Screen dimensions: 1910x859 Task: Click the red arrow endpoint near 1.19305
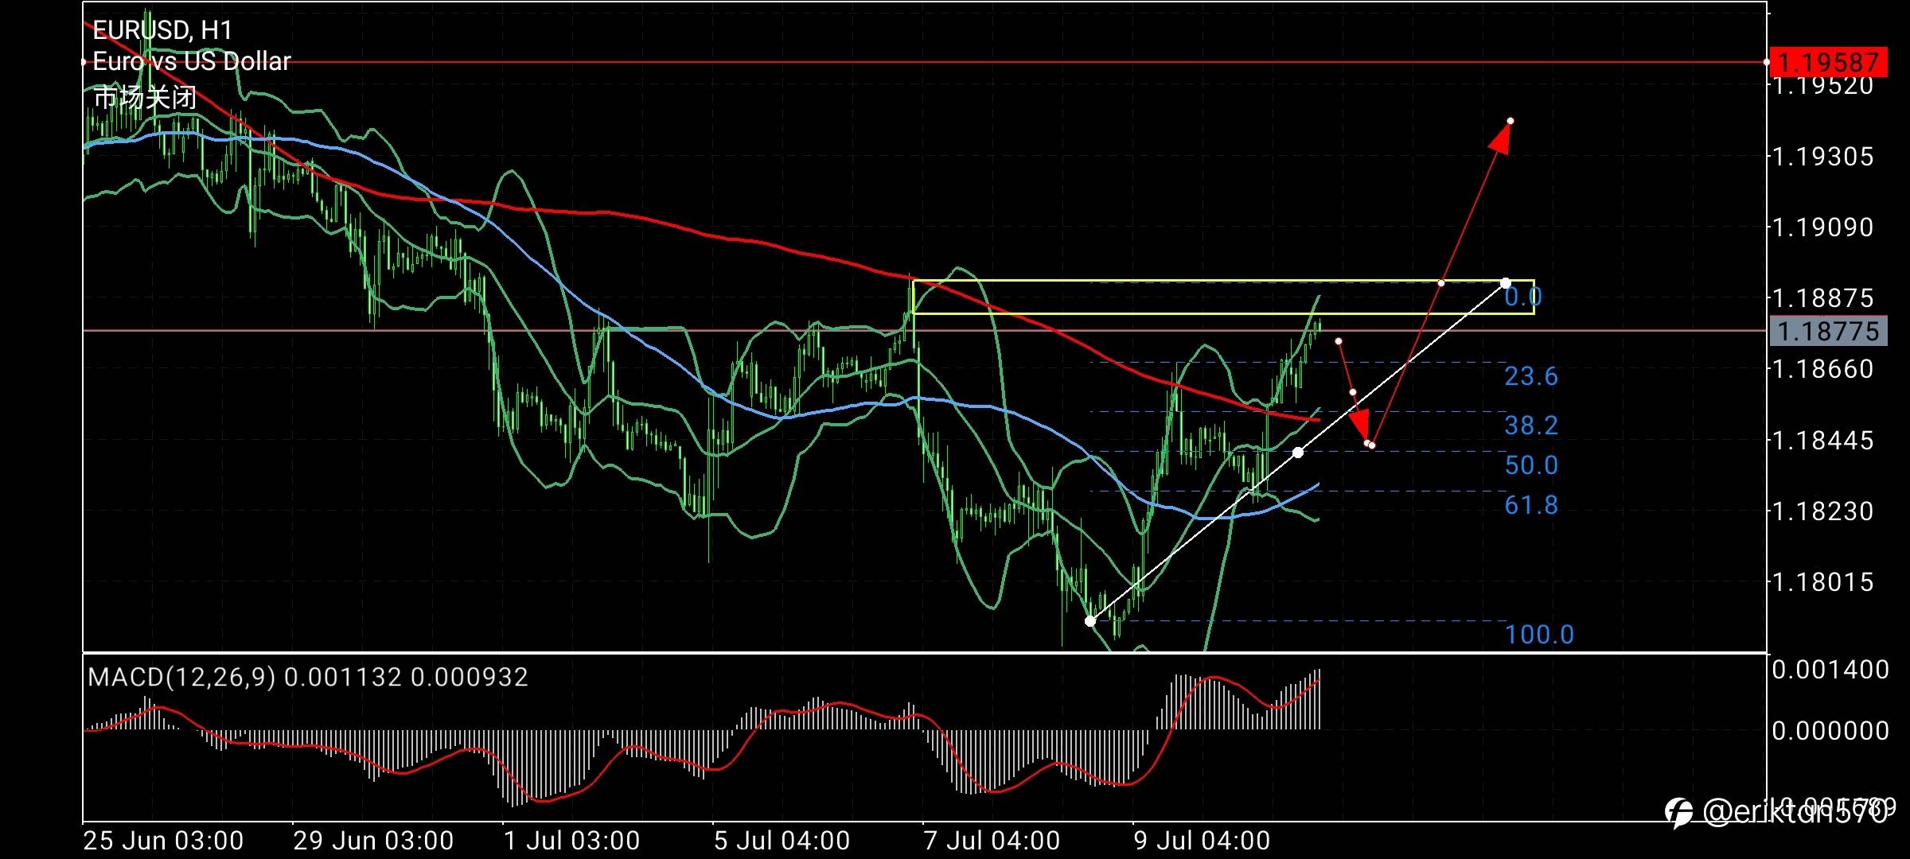[1510, 121]
